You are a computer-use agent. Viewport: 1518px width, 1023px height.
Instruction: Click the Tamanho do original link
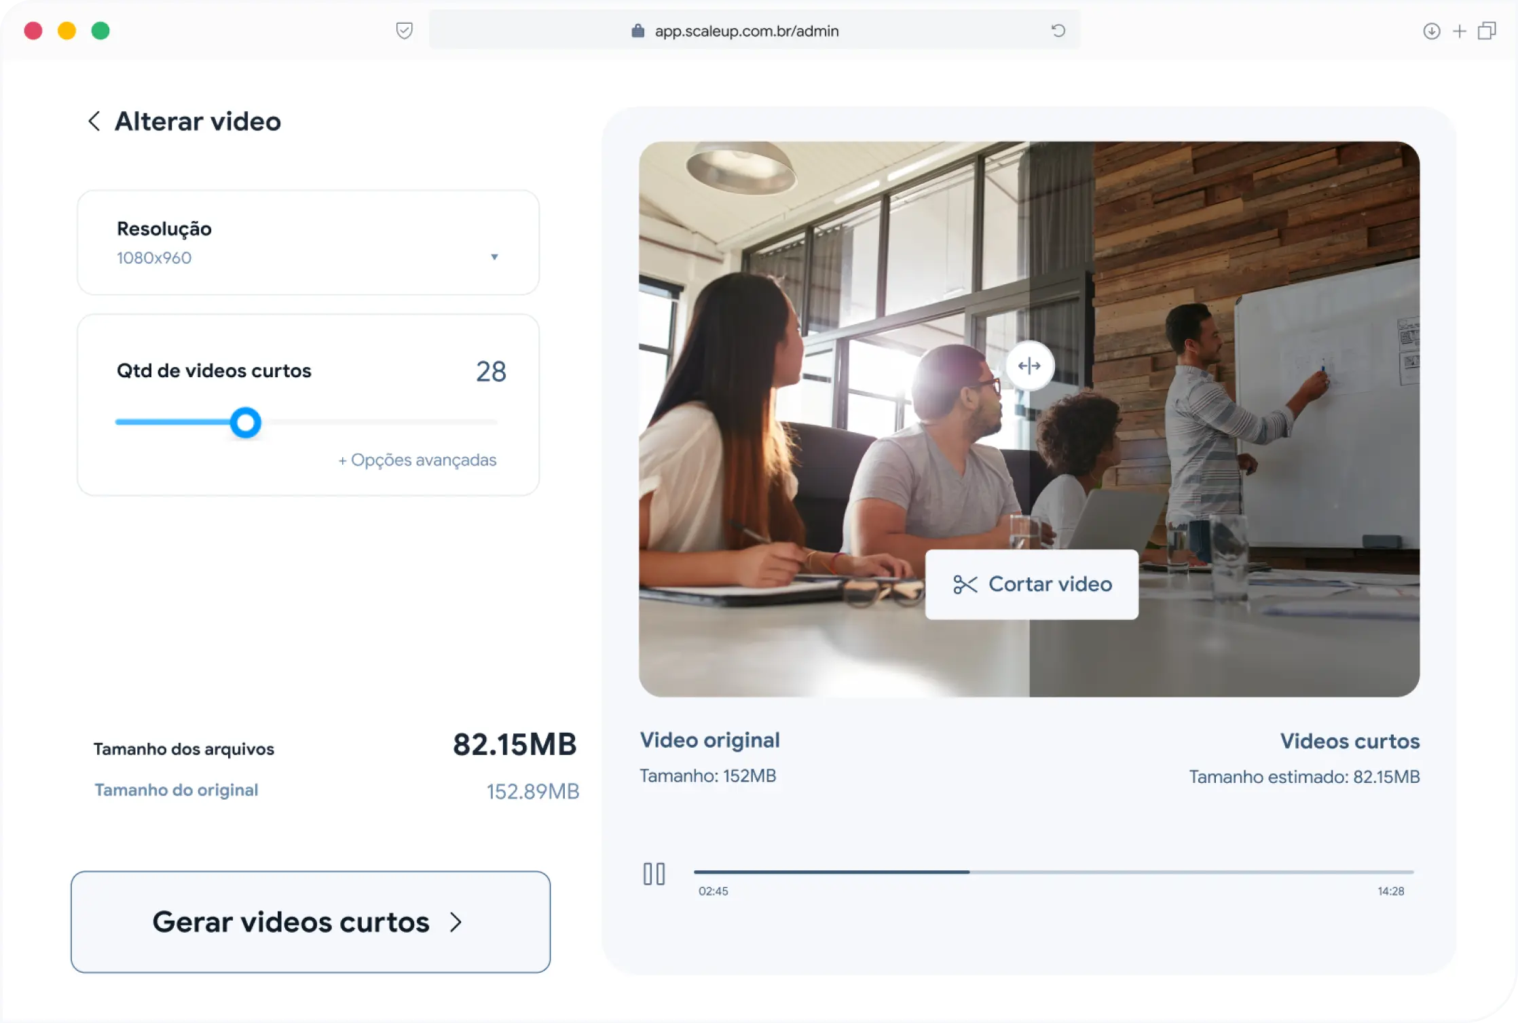point(176,790)
